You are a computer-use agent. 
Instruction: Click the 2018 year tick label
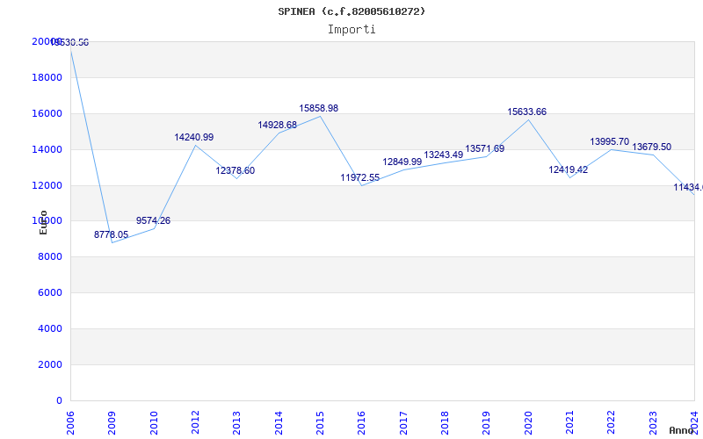[445, 422]
